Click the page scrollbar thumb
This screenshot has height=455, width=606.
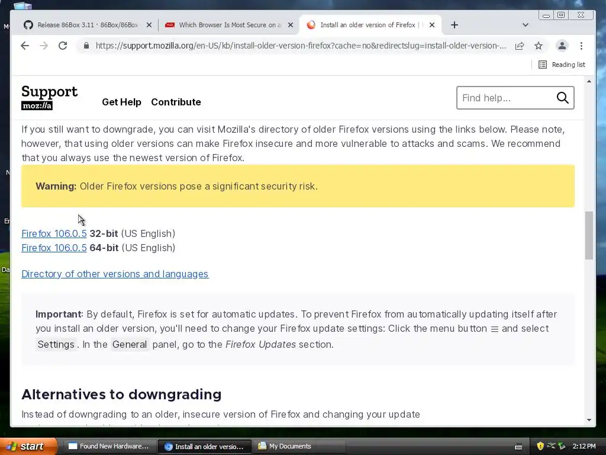(x=589, y=235)
